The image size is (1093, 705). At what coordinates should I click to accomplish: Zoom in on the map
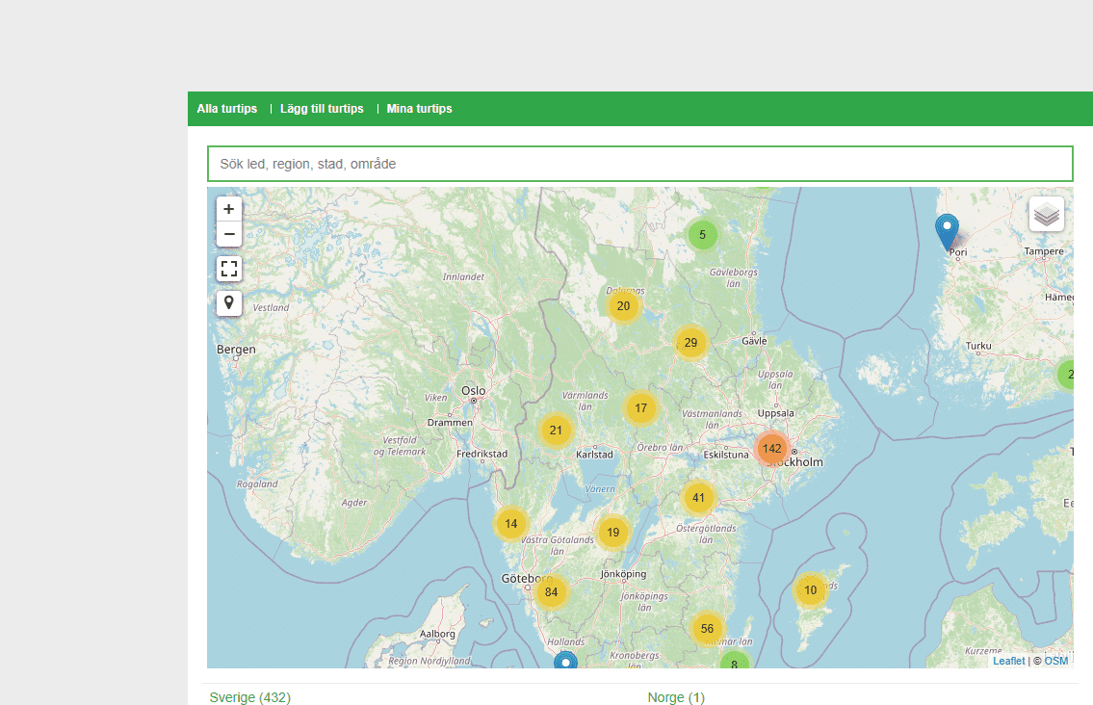228,209
